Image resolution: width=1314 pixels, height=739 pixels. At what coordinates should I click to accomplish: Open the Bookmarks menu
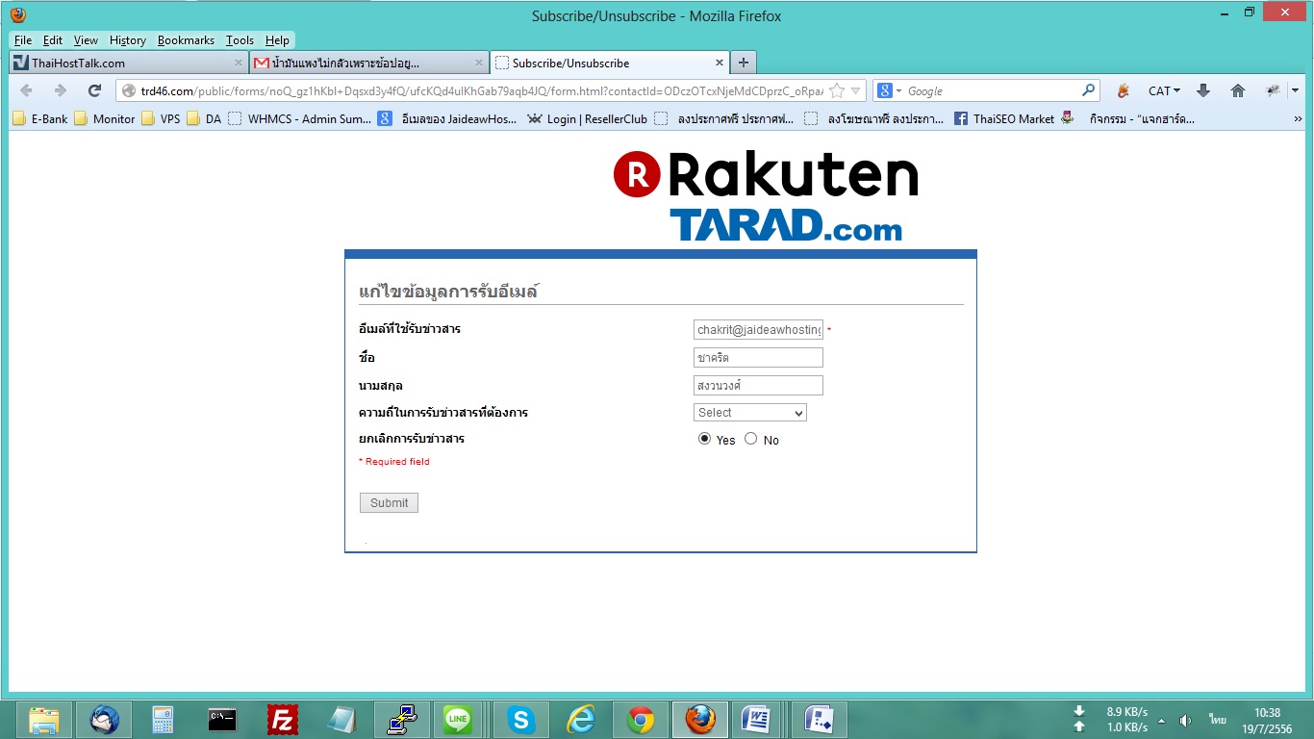pyautogui.click(x=186, y=40)
